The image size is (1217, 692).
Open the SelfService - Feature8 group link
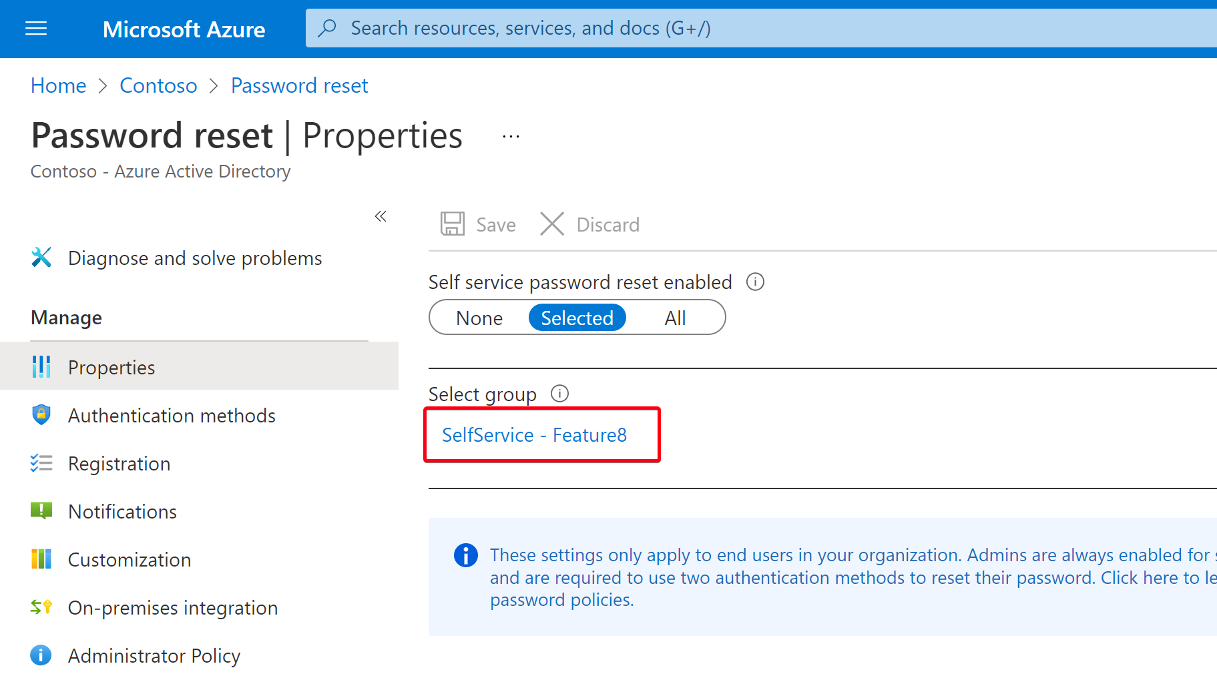pos(534,435)
